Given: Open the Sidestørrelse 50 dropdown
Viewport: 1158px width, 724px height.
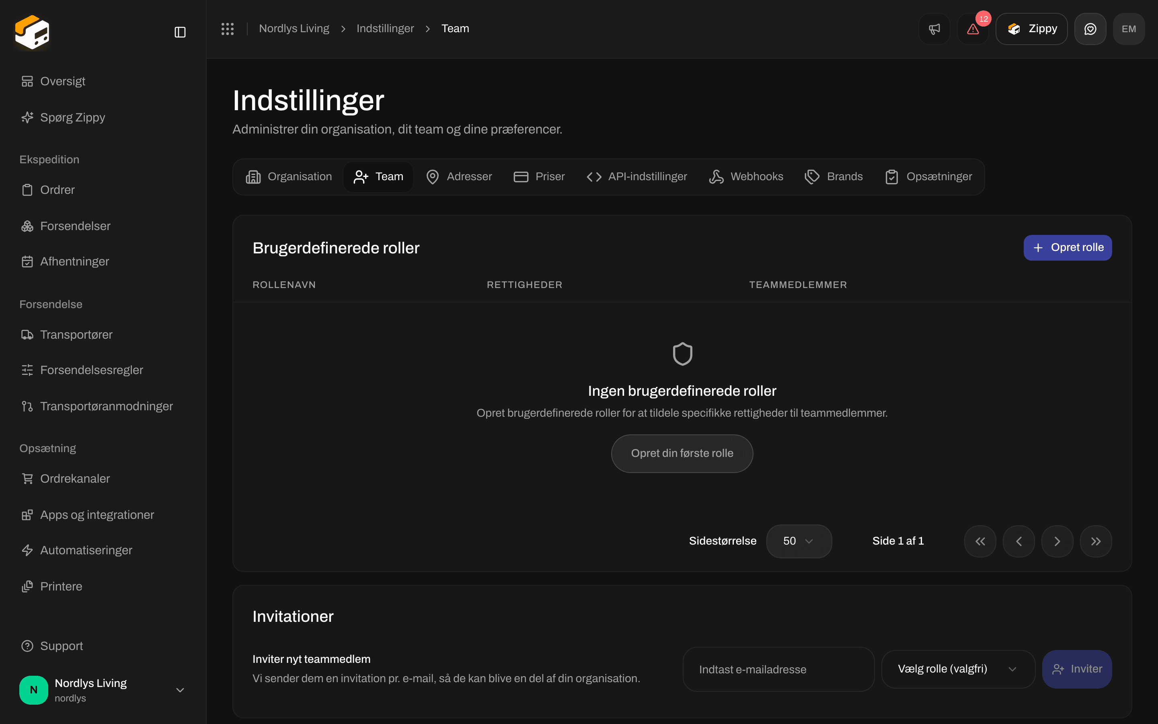Looking at the screenshot, I should (799, 541).
